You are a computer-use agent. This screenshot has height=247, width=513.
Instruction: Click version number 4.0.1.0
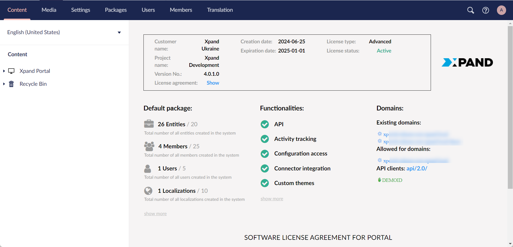tap(211, 74)
